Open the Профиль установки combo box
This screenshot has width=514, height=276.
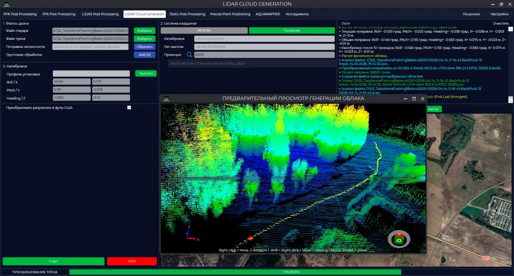coord(91,74)
